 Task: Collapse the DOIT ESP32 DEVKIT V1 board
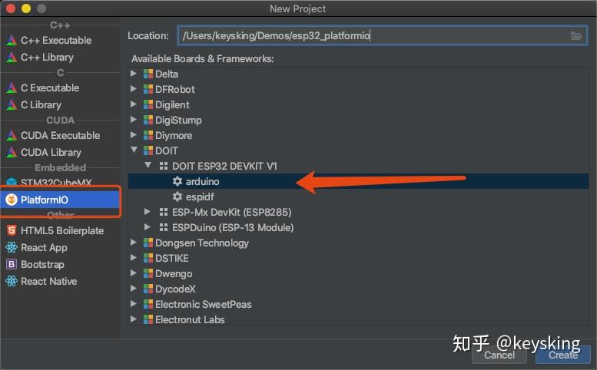pyautogui.click(x=148, y=165)
